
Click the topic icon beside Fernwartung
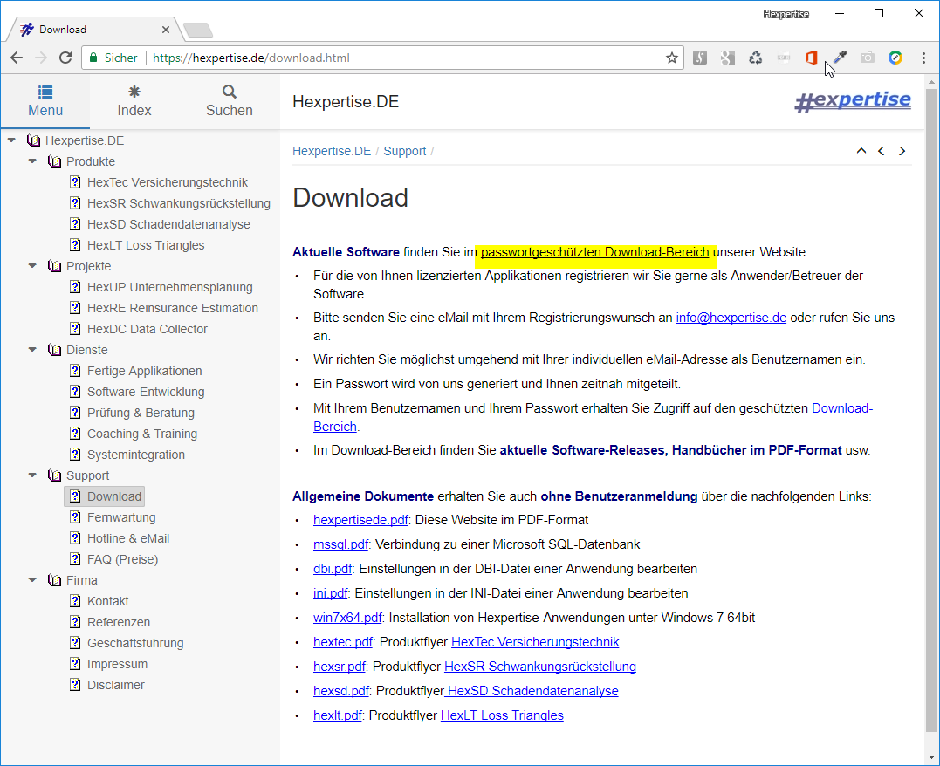tap(75, 517)
